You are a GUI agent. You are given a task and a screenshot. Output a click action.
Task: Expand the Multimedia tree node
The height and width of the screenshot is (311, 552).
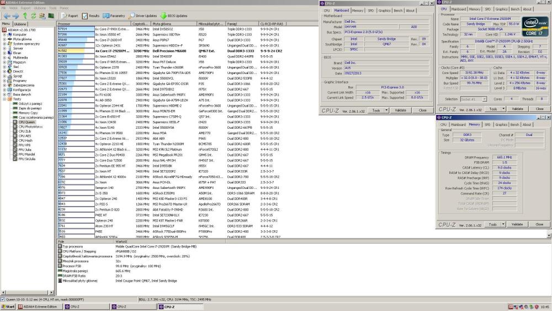click(4, 57)
